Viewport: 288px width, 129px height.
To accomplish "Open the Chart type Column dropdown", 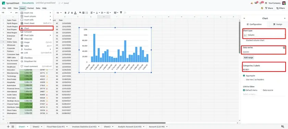I will tap(264, 35).
